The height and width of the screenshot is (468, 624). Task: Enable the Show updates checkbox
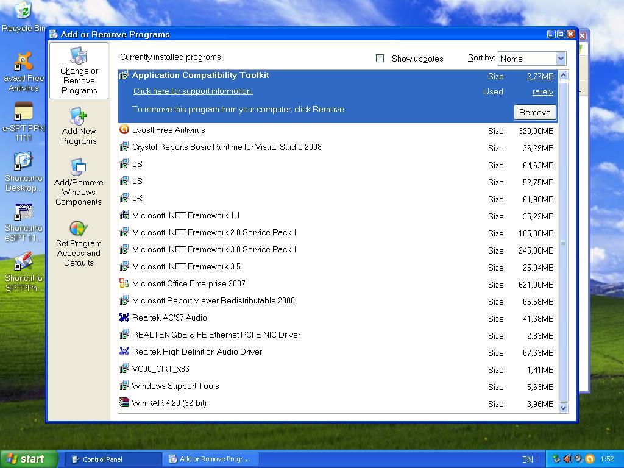[x=380, y=58]
